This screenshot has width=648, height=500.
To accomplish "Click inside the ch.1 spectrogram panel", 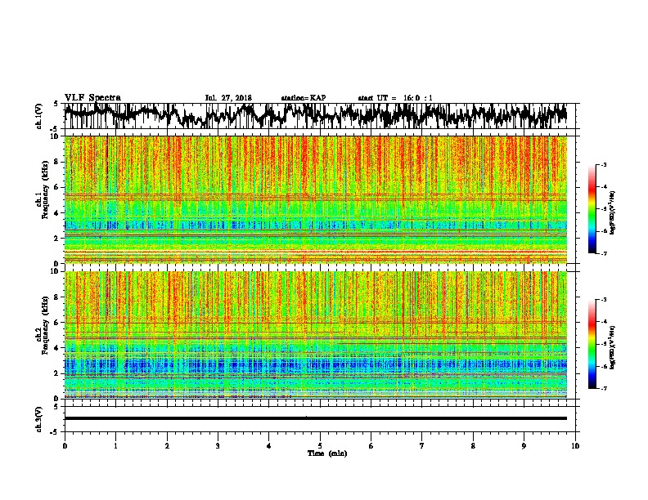I will [x=316, y=199].
